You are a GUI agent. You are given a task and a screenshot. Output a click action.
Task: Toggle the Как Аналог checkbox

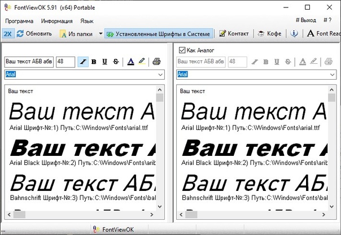[x=181, y=50]
